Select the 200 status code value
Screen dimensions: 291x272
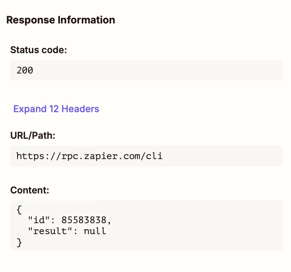[x=25, y=70]
